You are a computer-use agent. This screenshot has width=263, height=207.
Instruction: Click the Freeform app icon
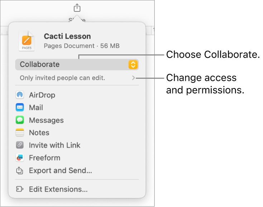pyautogui.click(x=20, y=158)
